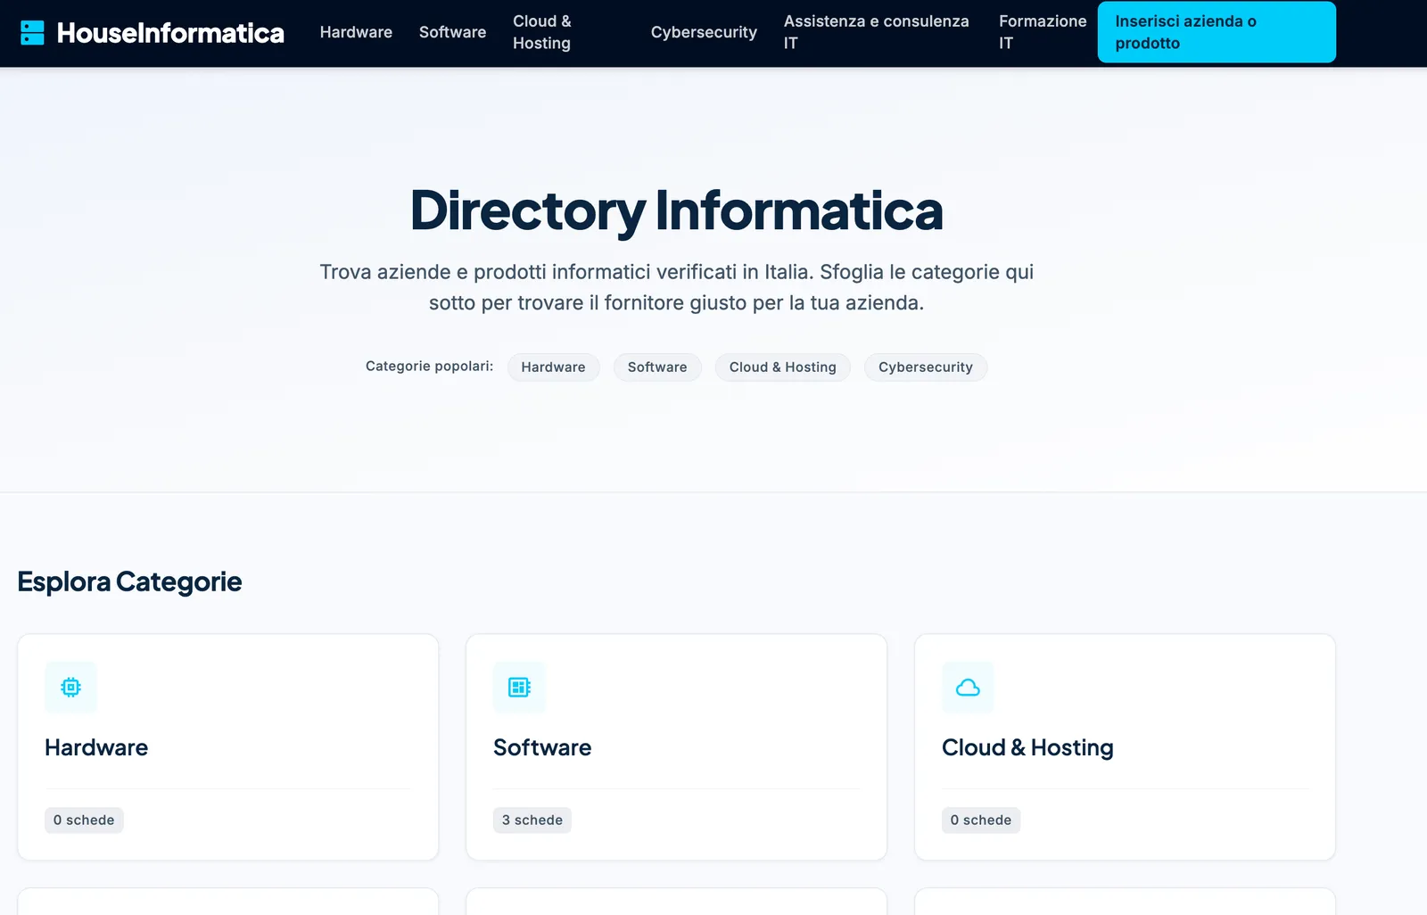Go to Cloud & Hosting nav item

542,32
